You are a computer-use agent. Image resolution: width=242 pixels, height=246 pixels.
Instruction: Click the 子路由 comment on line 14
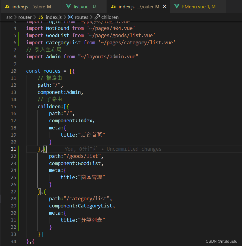point(50,99)
